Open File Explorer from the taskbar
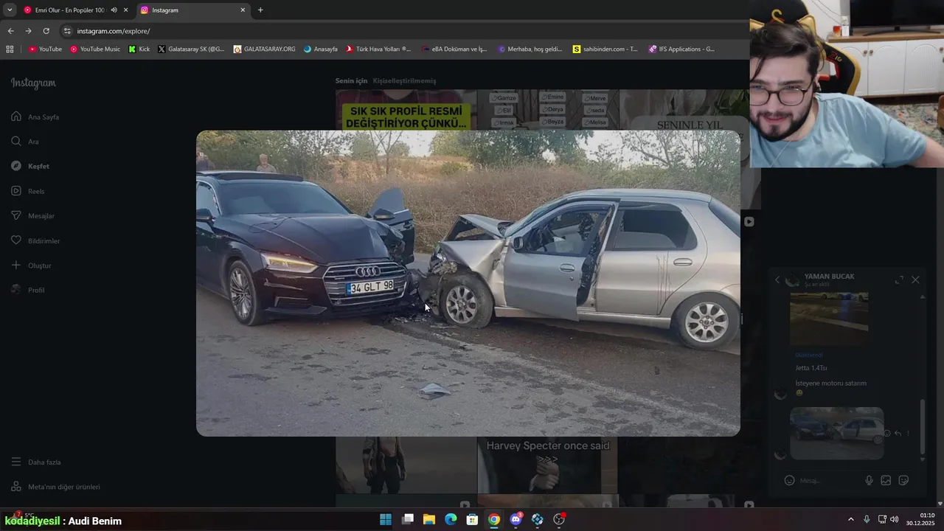Image resolution: width=944 pixels, height=531 pixels. pos(429,519)
